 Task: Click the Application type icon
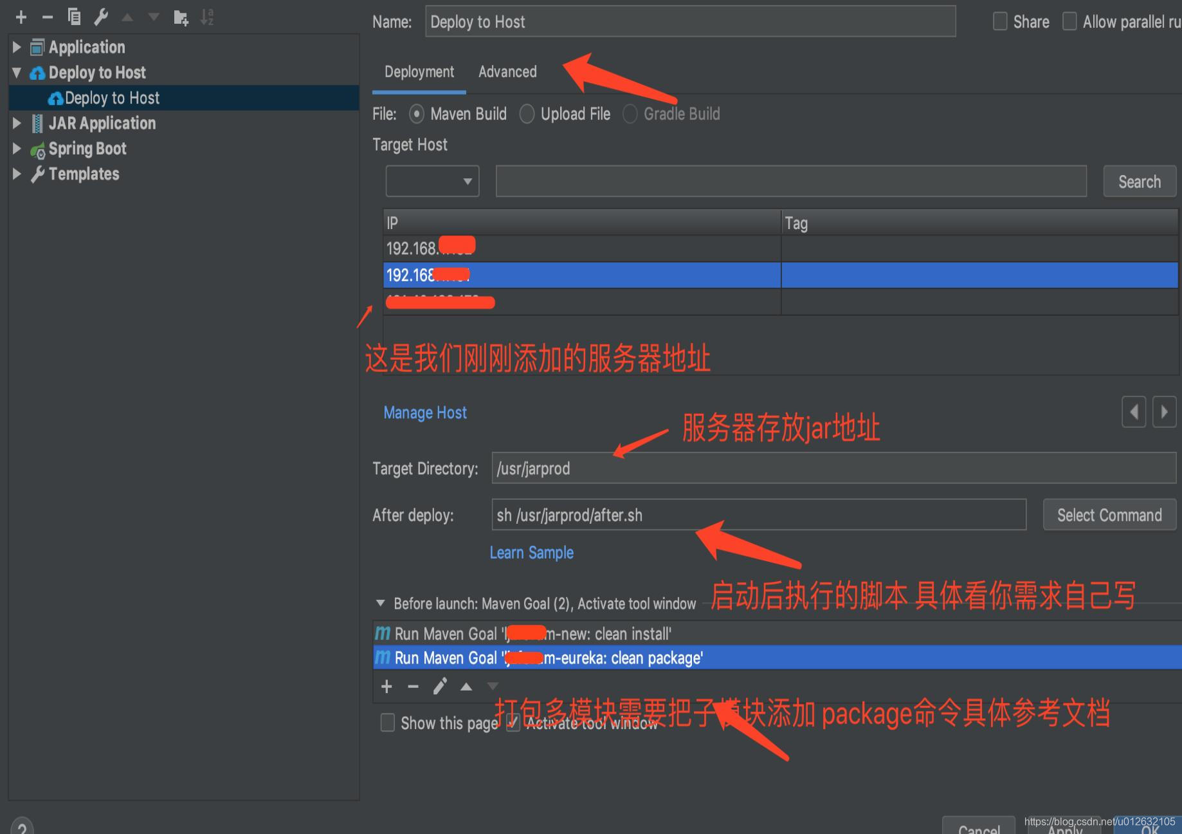38,47
